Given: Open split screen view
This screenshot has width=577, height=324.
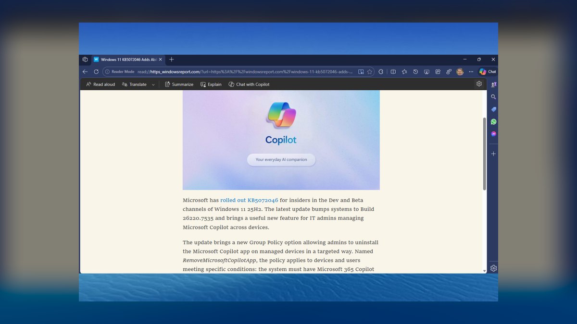Looking at the screenshot, I should [x=393, y=72].
